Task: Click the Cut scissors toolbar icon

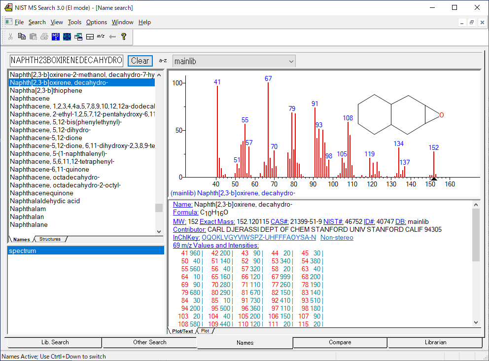Action: (x=11, y=36)
